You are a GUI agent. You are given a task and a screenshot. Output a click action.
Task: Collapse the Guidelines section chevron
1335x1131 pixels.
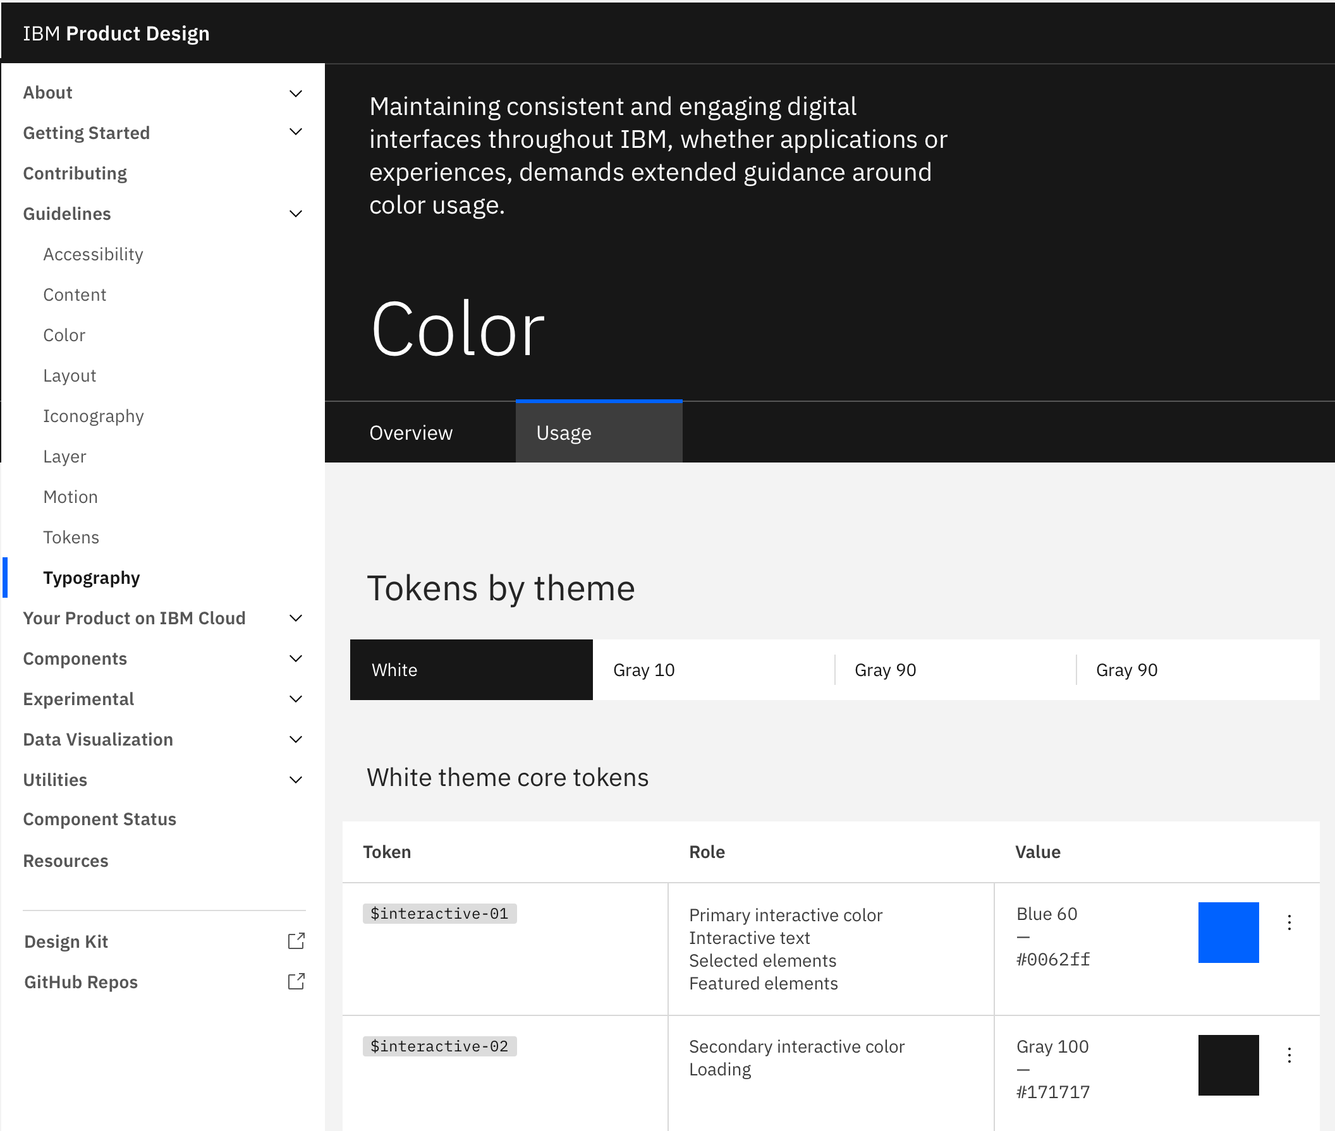pyautogui.click(x=296, y=214)
